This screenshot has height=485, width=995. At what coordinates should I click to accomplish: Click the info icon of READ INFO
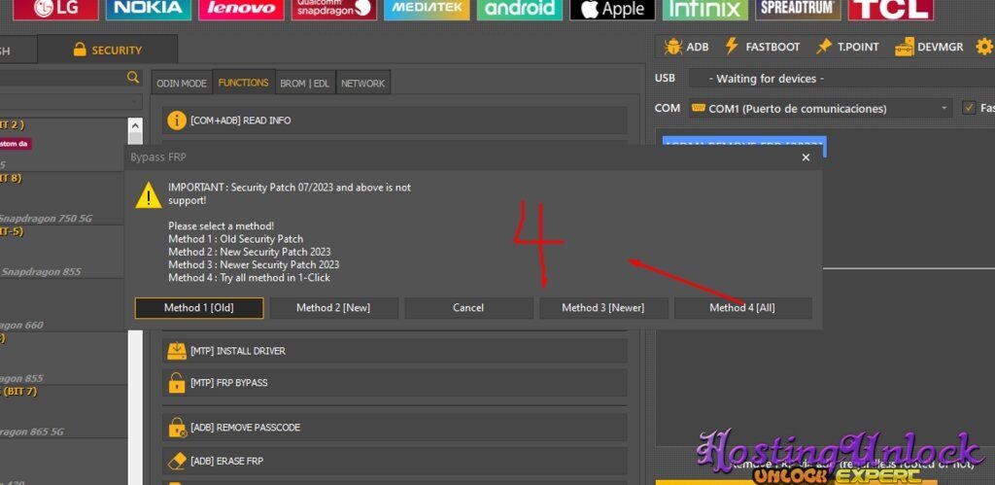tap(177, 120)
